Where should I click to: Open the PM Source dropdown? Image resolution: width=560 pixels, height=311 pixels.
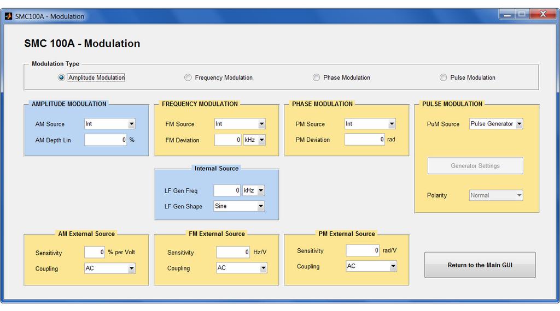[x=370, y=124]
